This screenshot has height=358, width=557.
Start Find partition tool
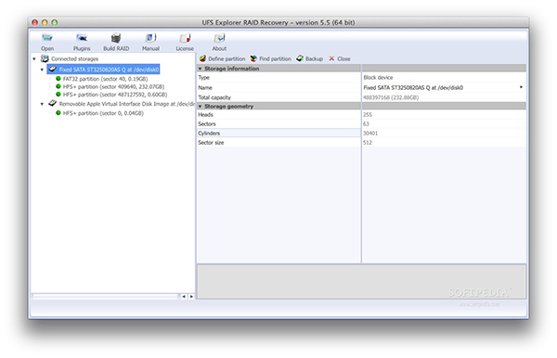(253, 58)
